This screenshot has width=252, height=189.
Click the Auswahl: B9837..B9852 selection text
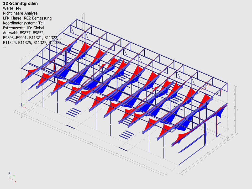24,33
